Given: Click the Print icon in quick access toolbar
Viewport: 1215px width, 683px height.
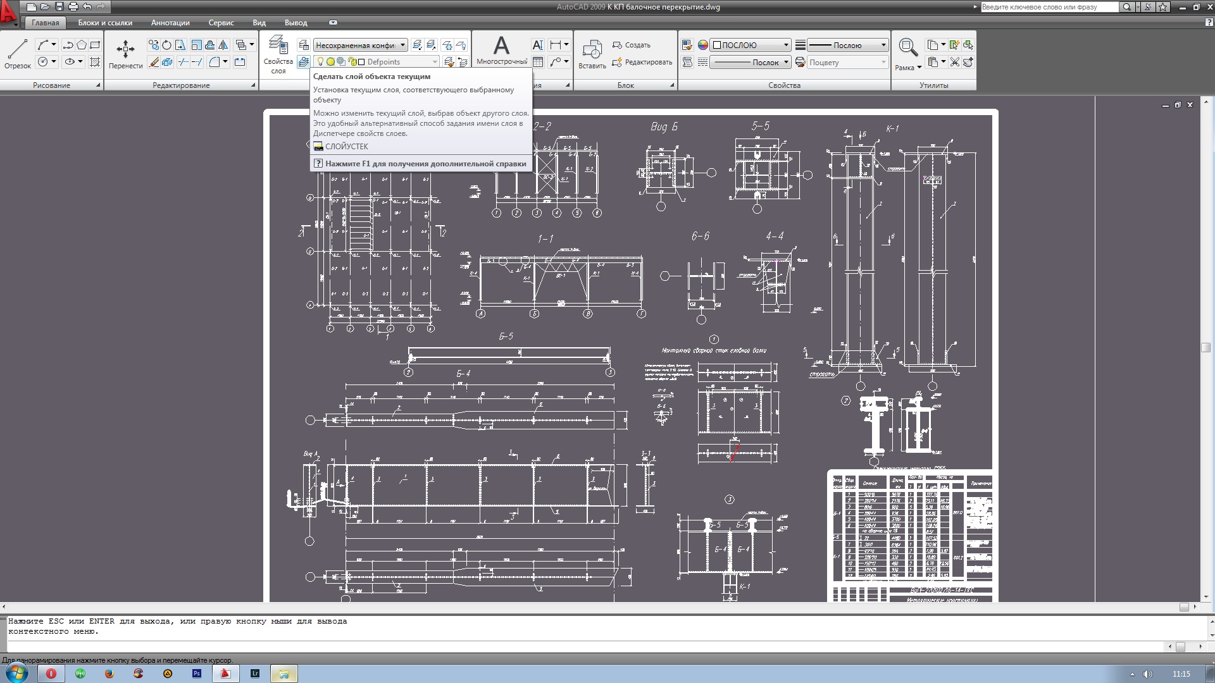Looking at the screenshot, I should 73,7.
